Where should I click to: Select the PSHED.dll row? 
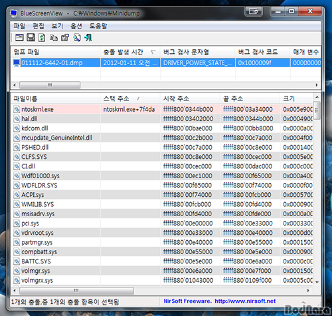[162, 147]
